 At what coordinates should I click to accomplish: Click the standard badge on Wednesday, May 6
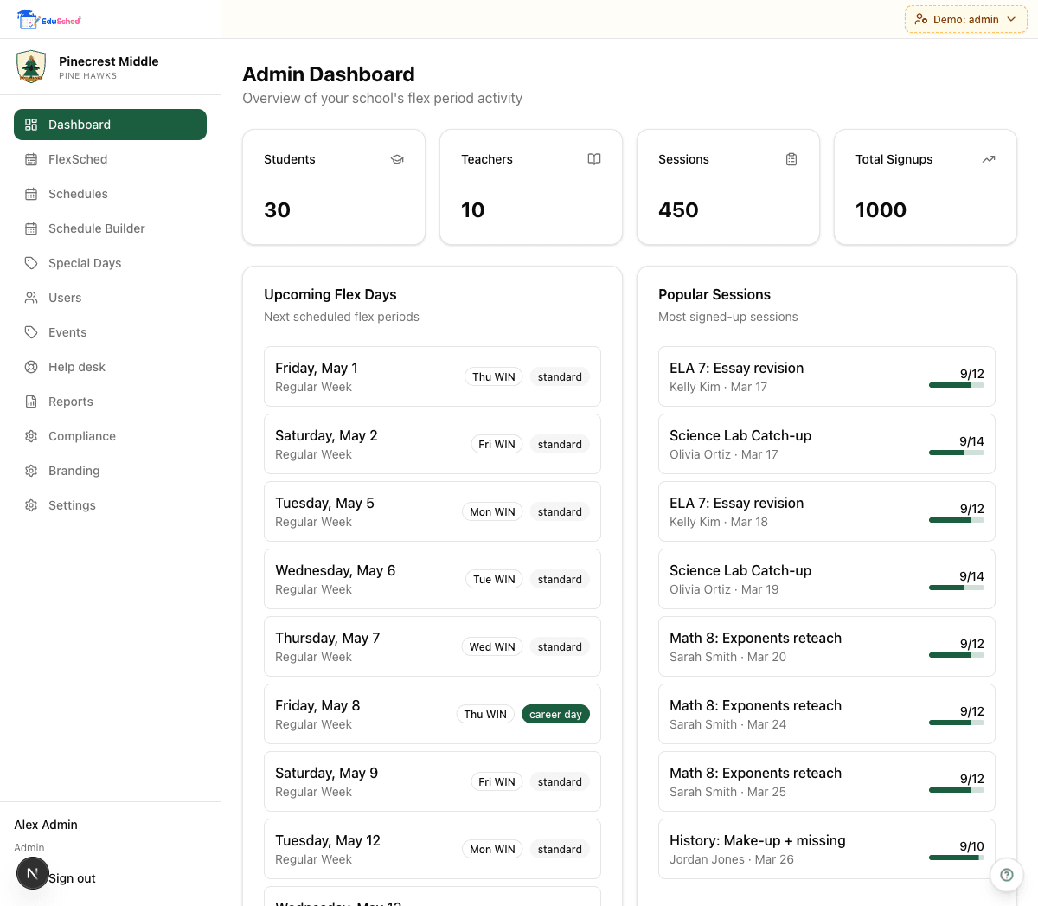pos(560,579)
